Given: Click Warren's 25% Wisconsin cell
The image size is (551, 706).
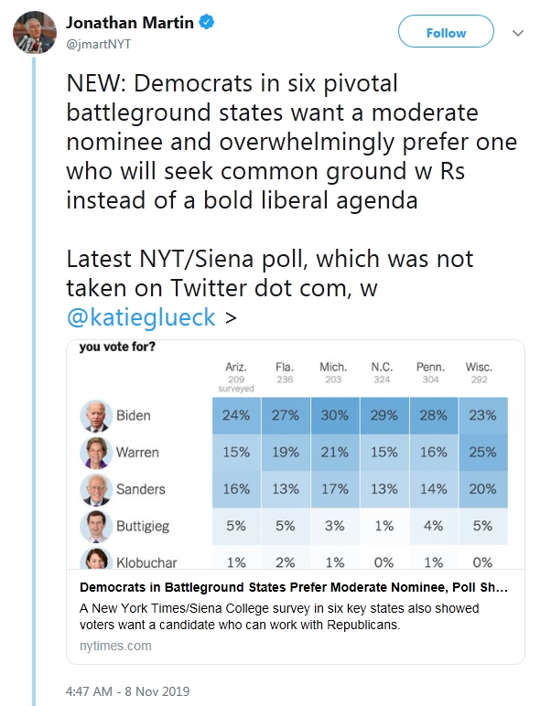Looking at the screenshot, I should click(x=483, y=453).
